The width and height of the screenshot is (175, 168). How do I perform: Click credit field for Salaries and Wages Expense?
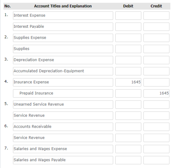pos(156,149)
